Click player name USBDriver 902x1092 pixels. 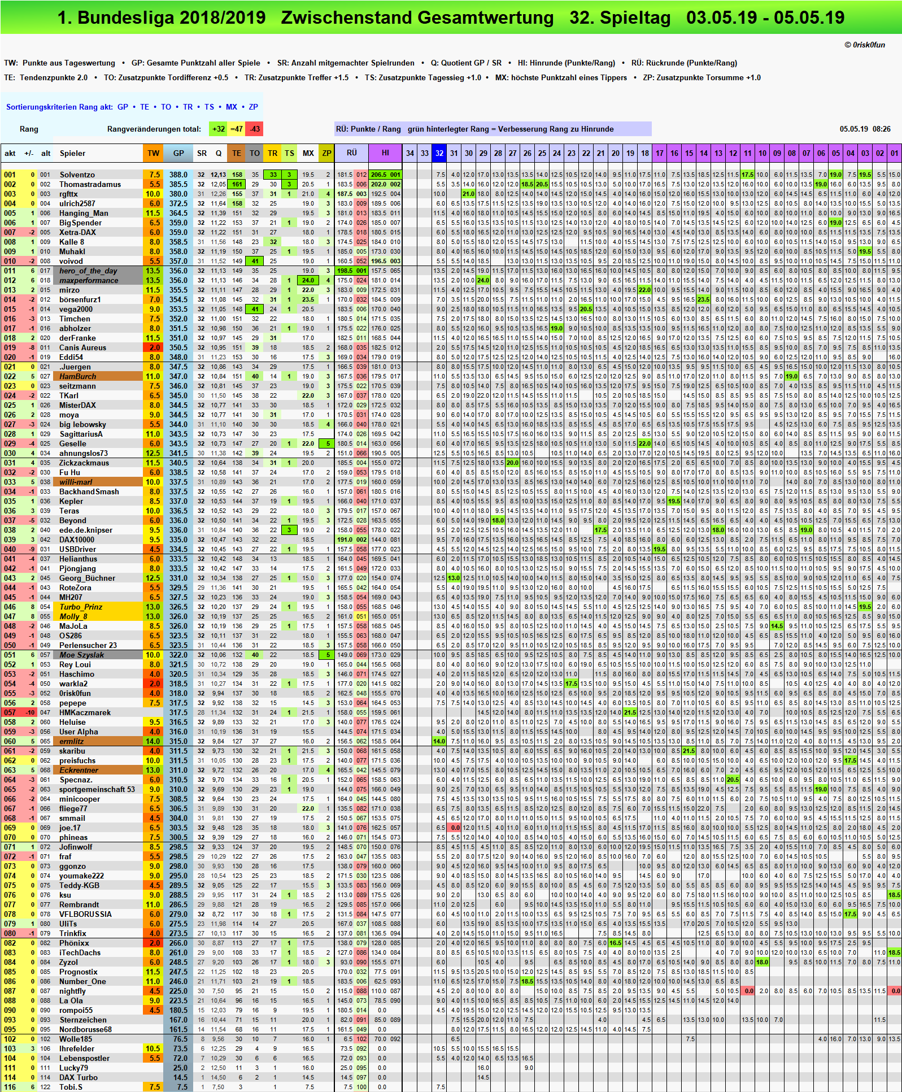pyautogui.click(x=78, y=549)
